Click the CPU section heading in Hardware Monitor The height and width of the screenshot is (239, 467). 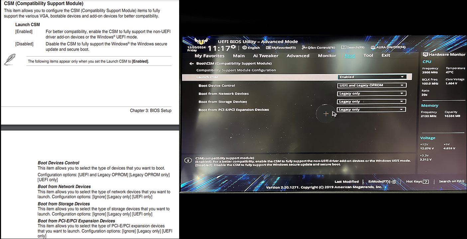[427, 62]
